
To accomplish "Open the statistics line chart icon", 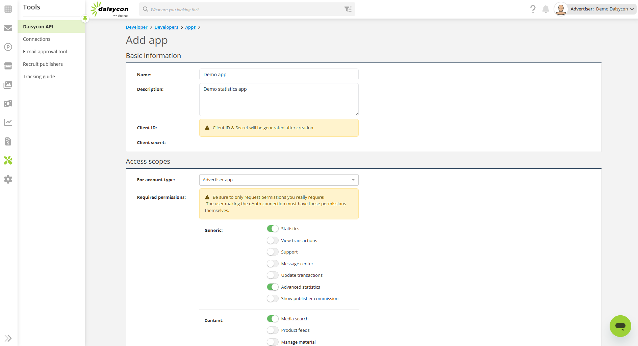I will [x=8, y=123].
